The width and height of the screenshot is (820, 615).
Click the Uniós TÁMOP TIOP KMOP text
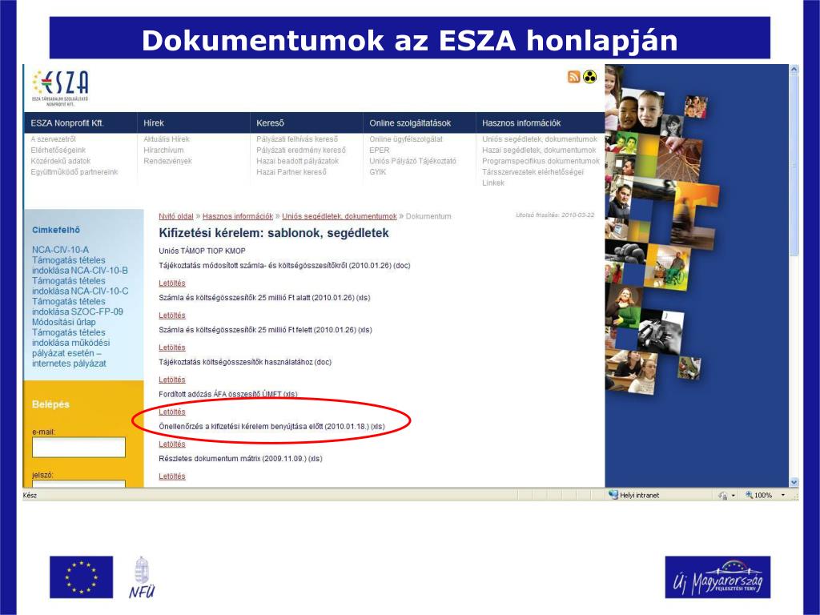pyautogui.click(x=202, y=251)
